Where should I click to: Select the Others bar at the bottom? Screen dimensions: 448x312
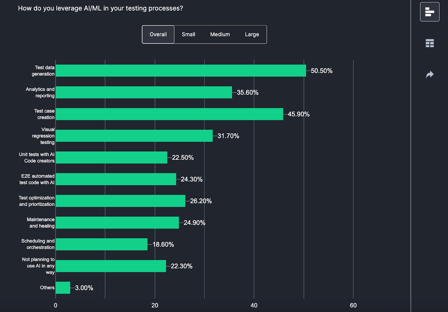[63, 287]
